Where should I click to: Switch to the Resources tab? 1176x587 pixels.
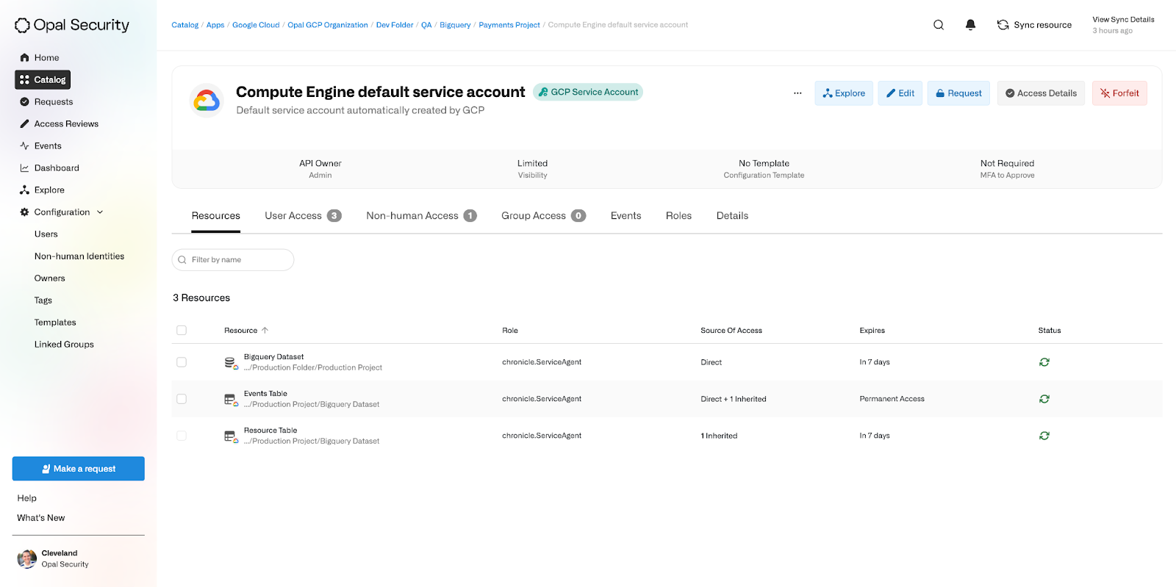click(216, 215)
